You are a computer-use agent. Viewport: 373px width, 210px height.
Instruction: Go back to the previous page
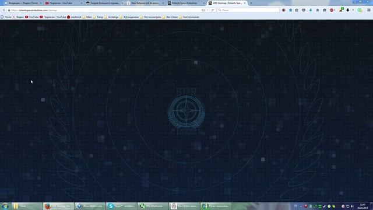4,10
